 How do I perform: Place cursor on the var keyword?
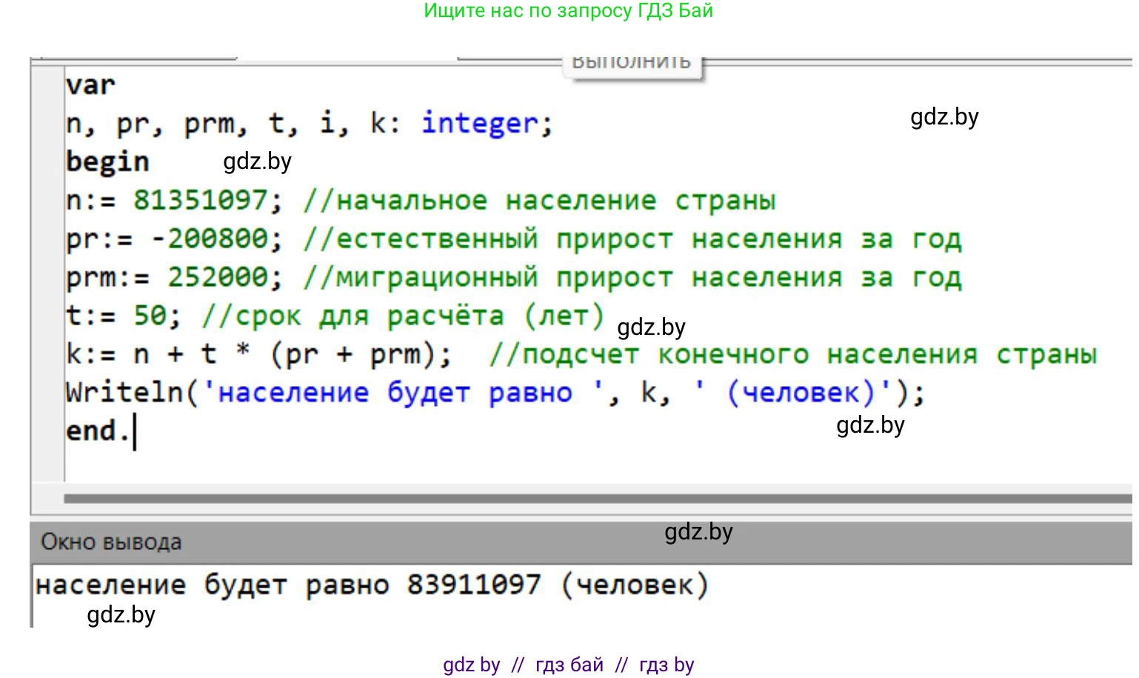[x=90, y=85]
